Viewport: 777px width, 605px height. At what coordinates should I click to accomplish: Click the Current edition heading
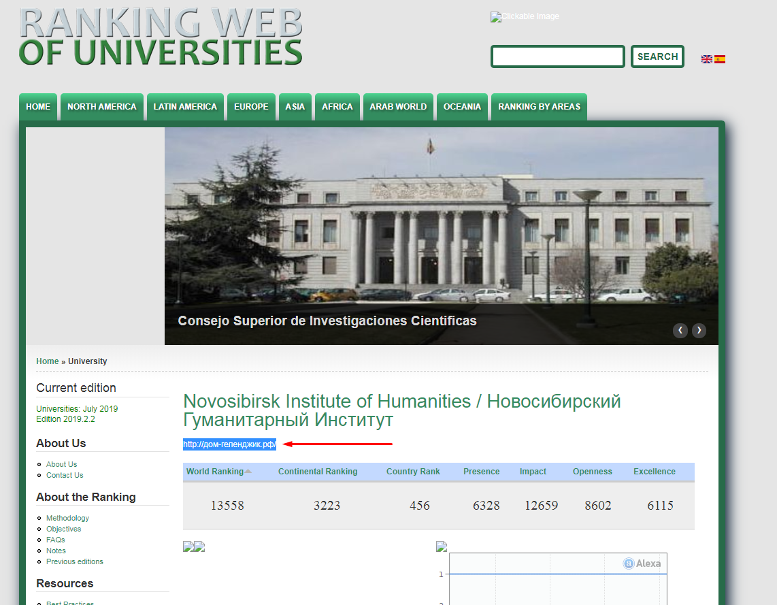coord(76,388)
